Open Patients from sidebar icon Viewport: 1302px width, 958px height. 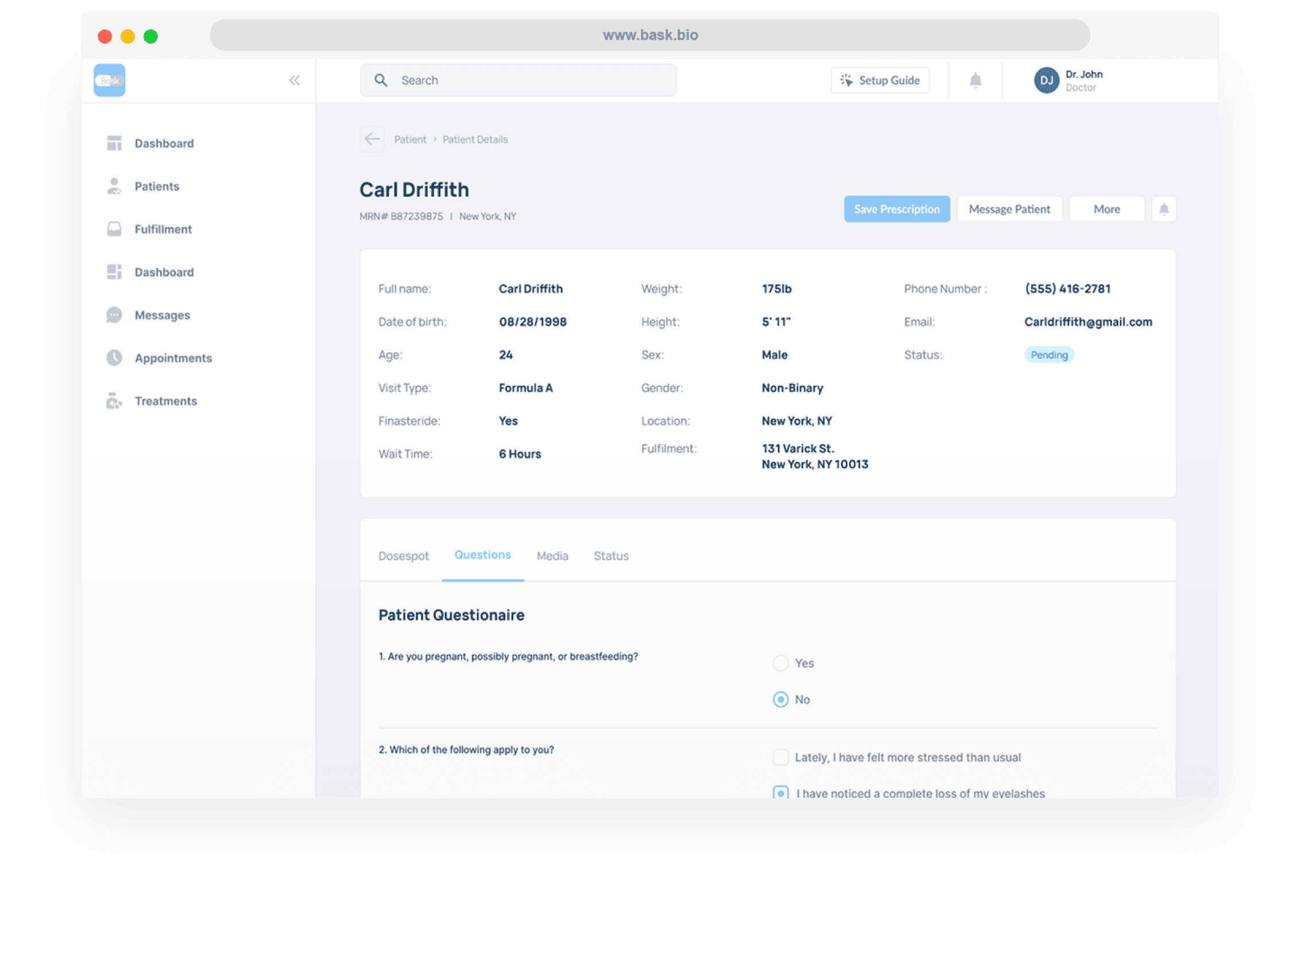tap(114, 186)
